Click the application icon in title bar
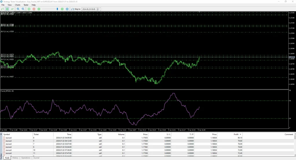Viewport: 296px width, 160px height. (1, 1)
